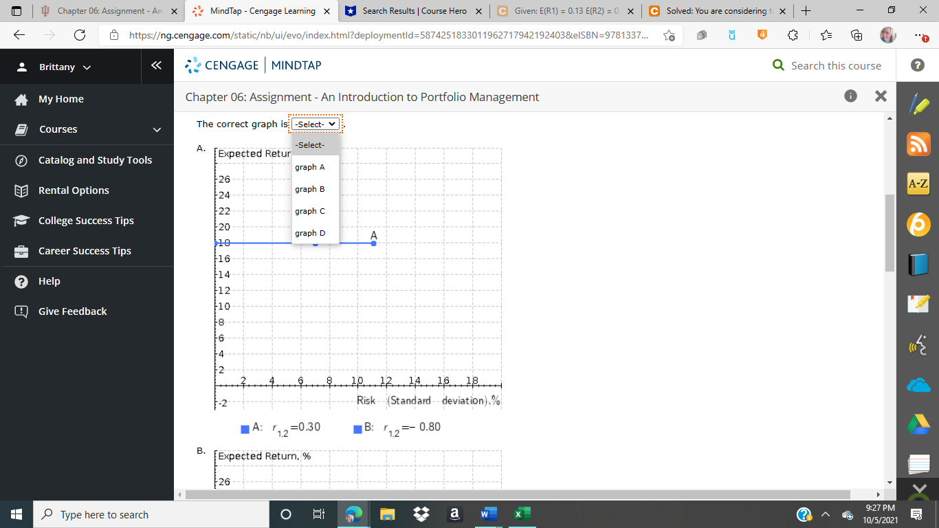The height and width of the screenshot is (528, 939).
Task: Open Google Drive from the app dock
Action: click(918, 424)
